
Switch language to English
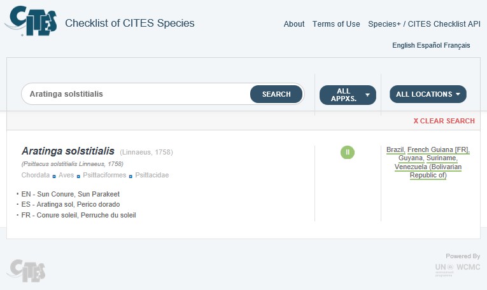tap(403, 45)
